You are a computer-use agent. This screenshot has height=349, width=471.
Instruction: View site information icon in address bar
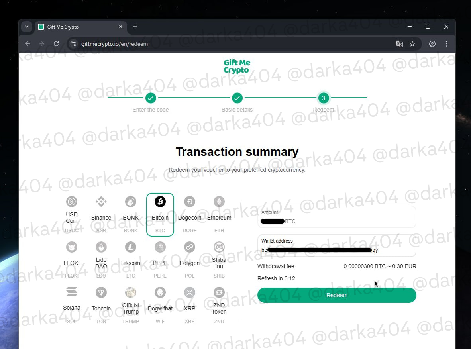(73, 44)
